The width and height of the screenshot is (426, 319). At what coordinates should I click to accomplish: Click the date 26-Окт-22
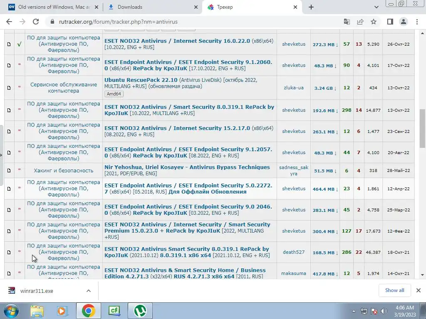(398, 44)
